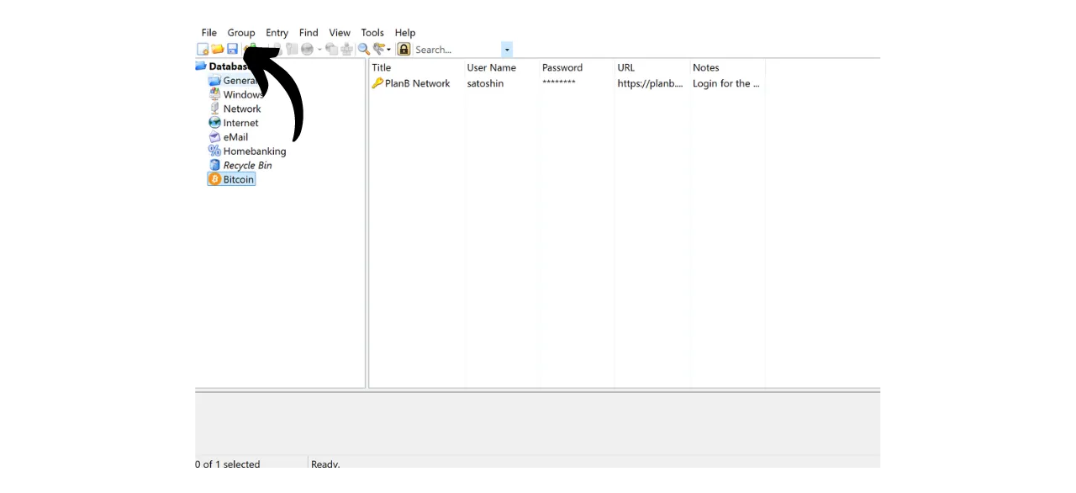Image resolution: width=1076 pixels, height=493 pixels.
Task: Copy the entry password using toolbar icon
Action: [x=291, y=49]
